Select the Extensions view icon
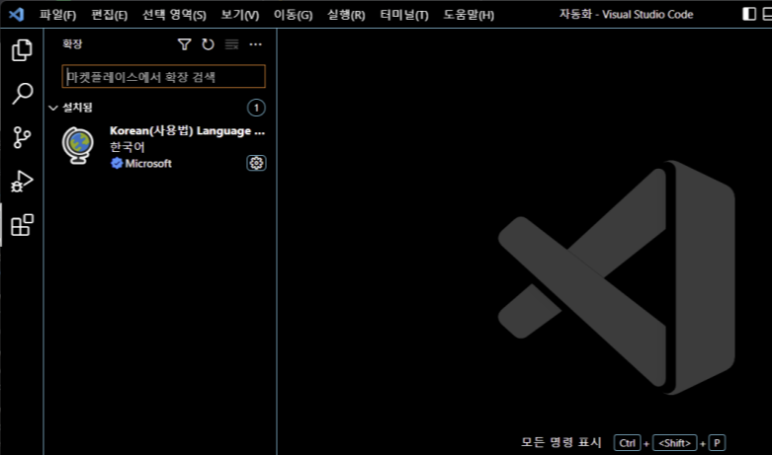 22,225
